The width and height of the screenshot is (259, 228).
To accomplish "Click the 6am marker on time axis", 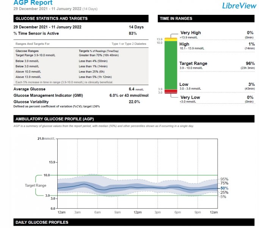I will coord(97,212).
